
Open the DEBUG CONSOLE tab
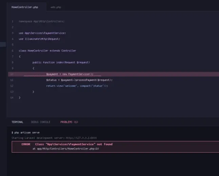(x=40, y=122)
